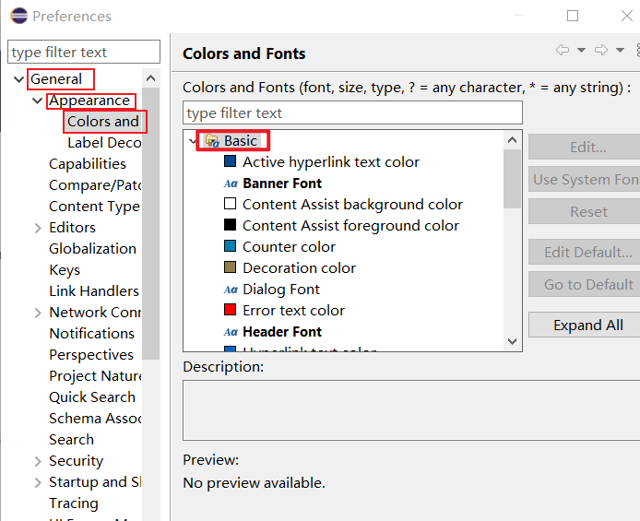Select Perspectives preferences item

pyautogui.click(x=91, y=354)
